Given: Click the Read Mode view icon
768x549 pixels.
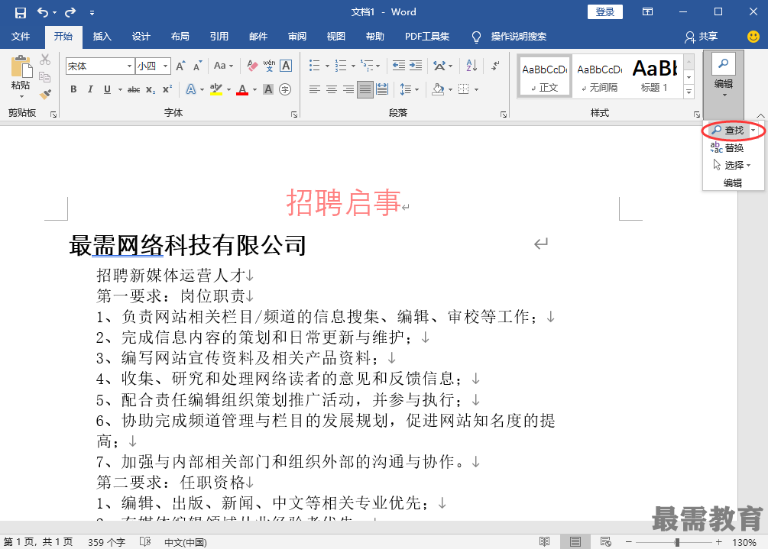Looking at the screenshot, I should pyautogui.click(x=544, y=541).
